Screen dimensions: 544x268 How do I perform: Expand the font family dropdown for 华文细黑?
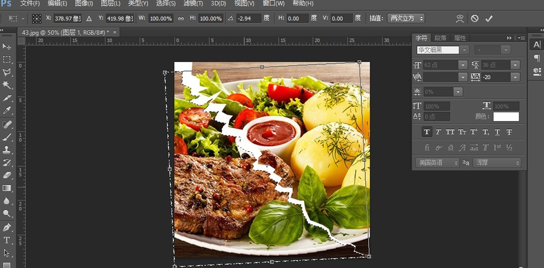click(x=465, y=50)
